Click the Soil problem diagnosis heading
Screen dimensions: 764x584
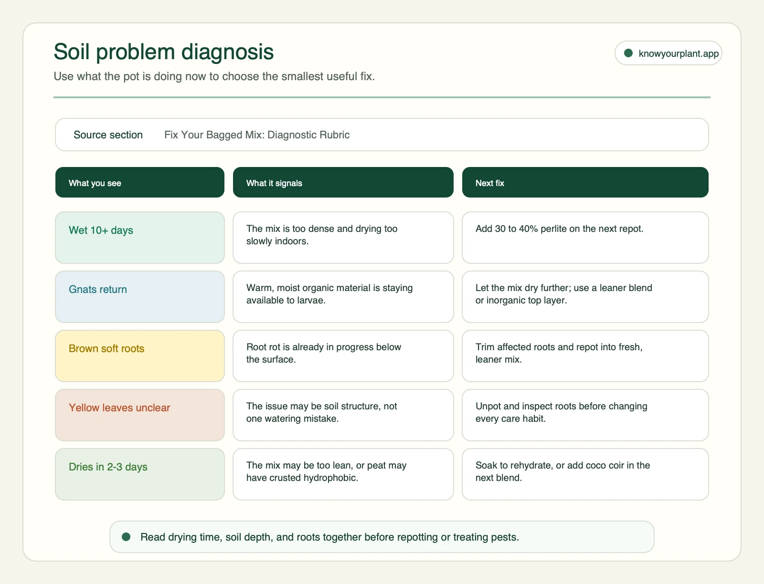click(x=164, y=52)
